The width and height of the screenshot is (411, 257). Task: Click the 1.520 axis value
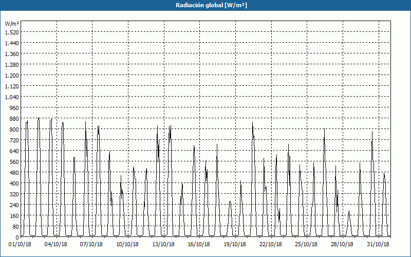[x=12, y=32]
